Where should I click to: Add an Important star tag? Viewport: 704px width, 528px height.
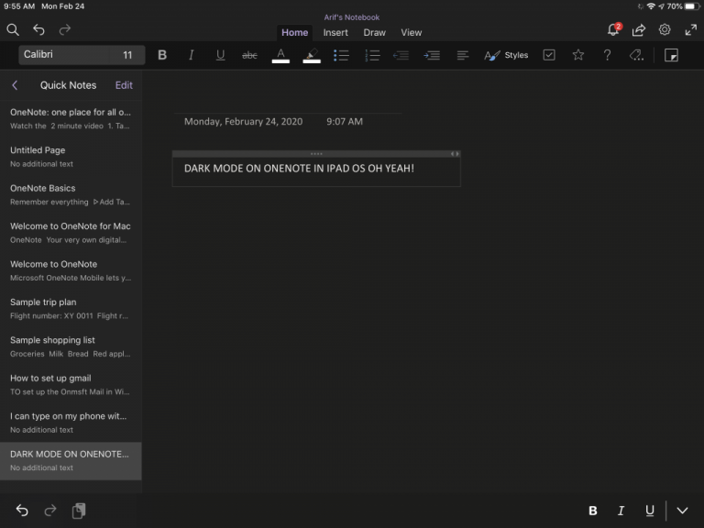pos(578,55)
